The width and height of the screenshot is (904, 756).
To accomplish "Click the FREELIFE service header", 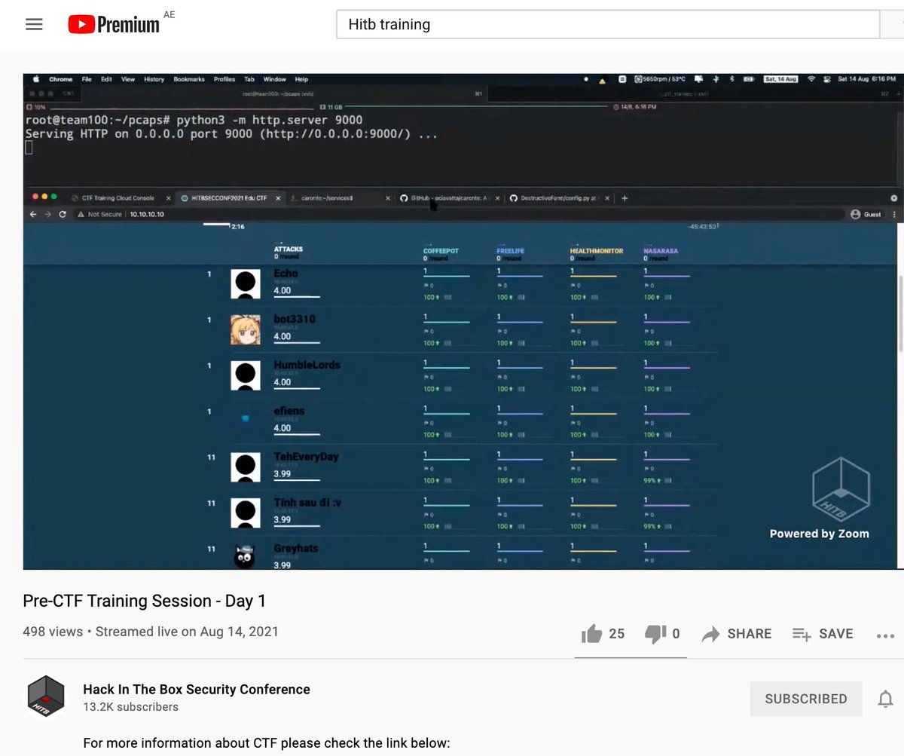I will [x=512, y=251].
